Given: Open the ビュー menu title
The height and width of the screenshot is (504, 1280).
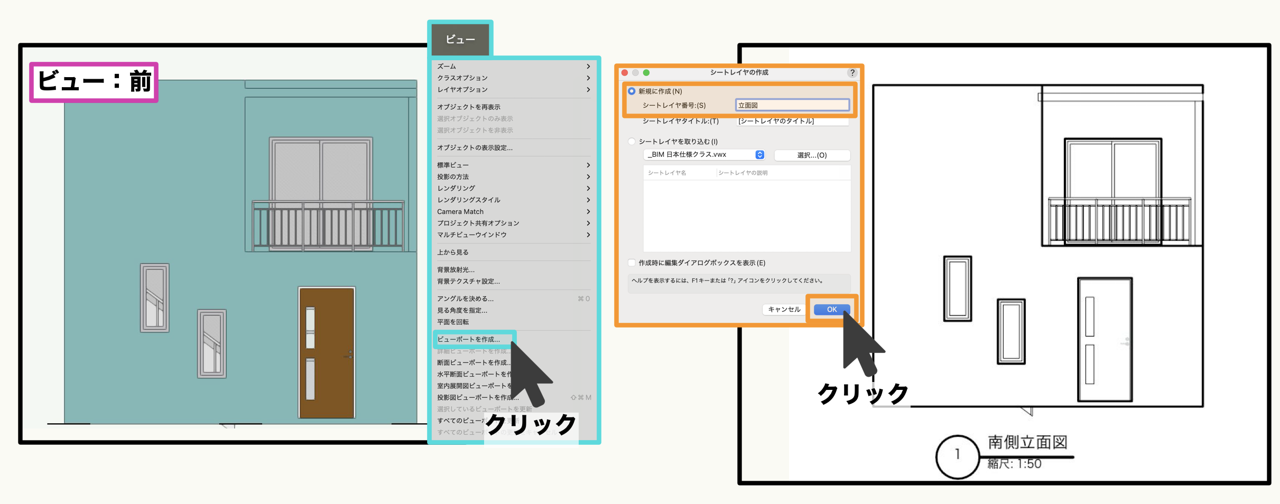Looking at the screenshot, I should [x=460, y=40].
